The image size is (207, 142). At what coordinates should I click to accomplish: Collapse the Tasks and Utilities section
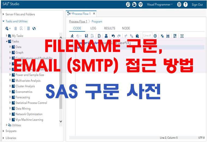[4, 21]
